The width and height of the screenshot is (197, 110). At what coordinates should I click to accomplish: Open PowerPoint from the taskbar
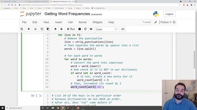(78, 108)
